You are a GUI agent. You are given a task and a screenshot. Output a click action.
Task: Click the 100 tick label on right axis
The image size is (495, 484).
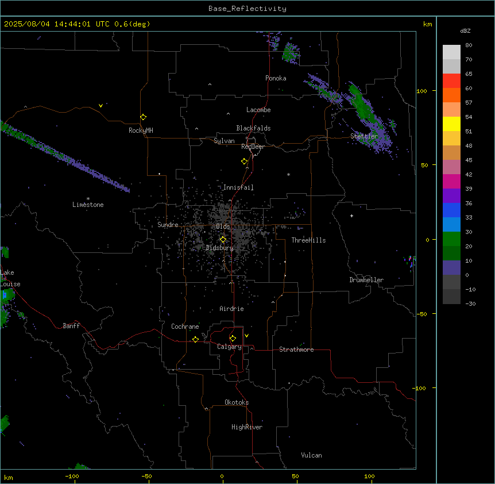coord(421,91)
